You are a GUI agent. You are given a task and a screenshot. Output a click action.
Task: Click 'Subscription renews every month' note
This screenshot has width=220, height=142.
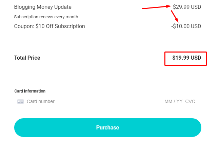[x=46, y=17]
